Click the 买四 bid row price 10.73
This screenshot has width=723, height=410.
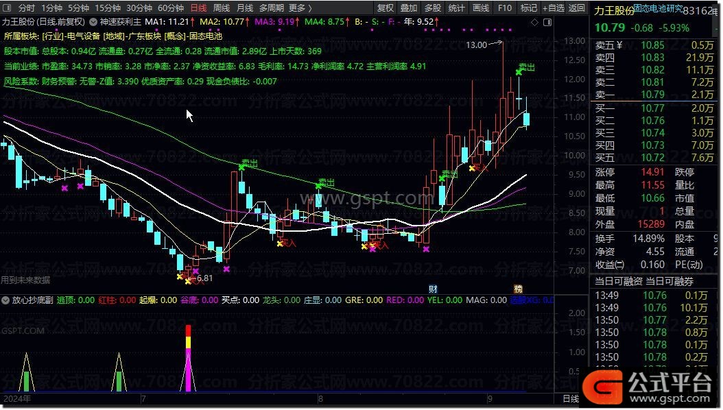pyautogui.click(x=652, y=145)
